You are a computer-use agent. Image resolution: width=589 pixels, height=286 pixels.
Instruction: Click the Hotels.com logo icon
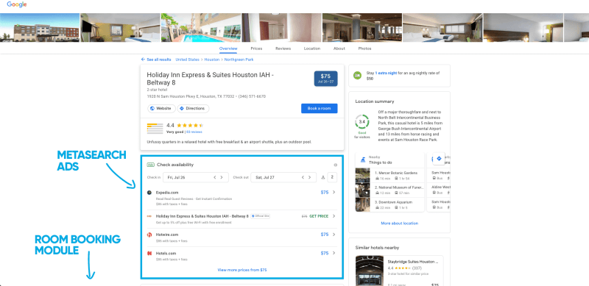(x=149, y=254)
